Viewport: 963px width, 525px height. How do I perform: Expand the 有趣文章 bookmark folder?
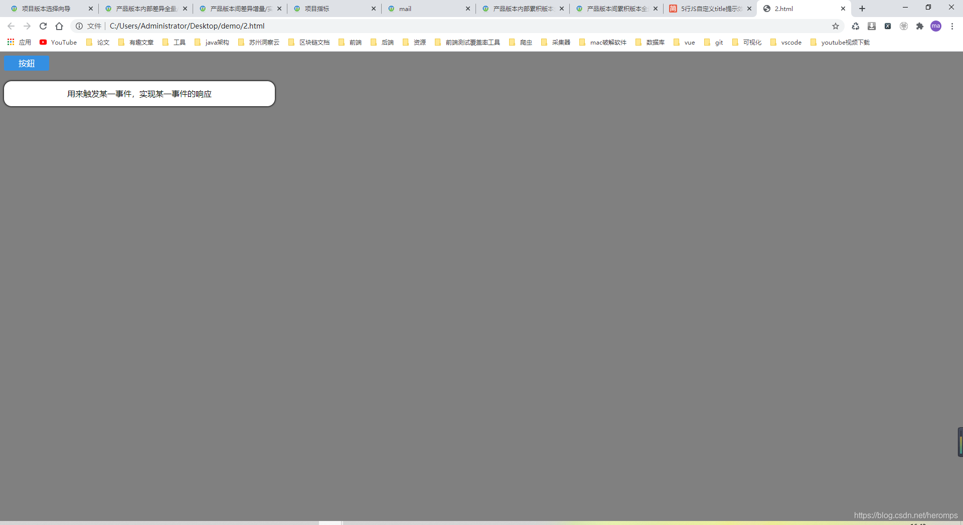(136, 43)
